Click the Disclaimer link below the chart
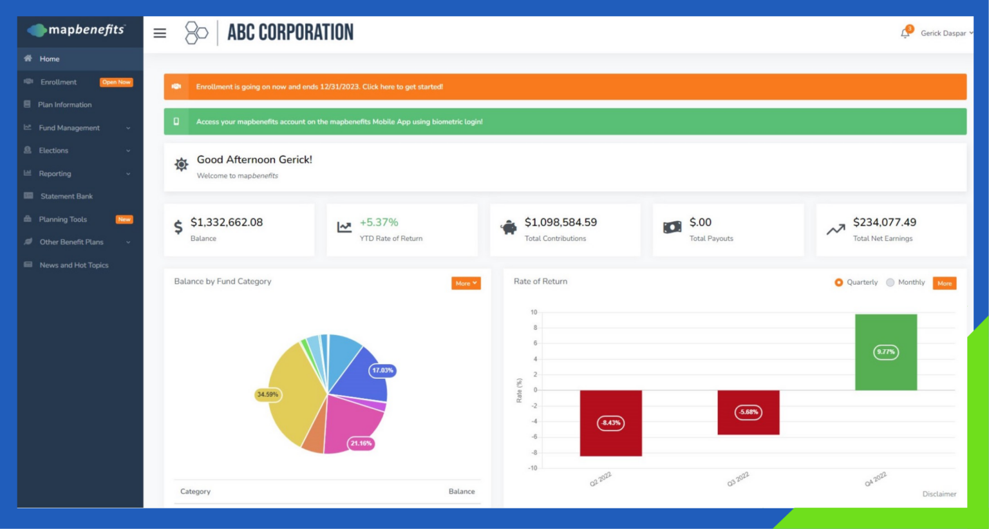The image size is (989, 529). (941, 494)
